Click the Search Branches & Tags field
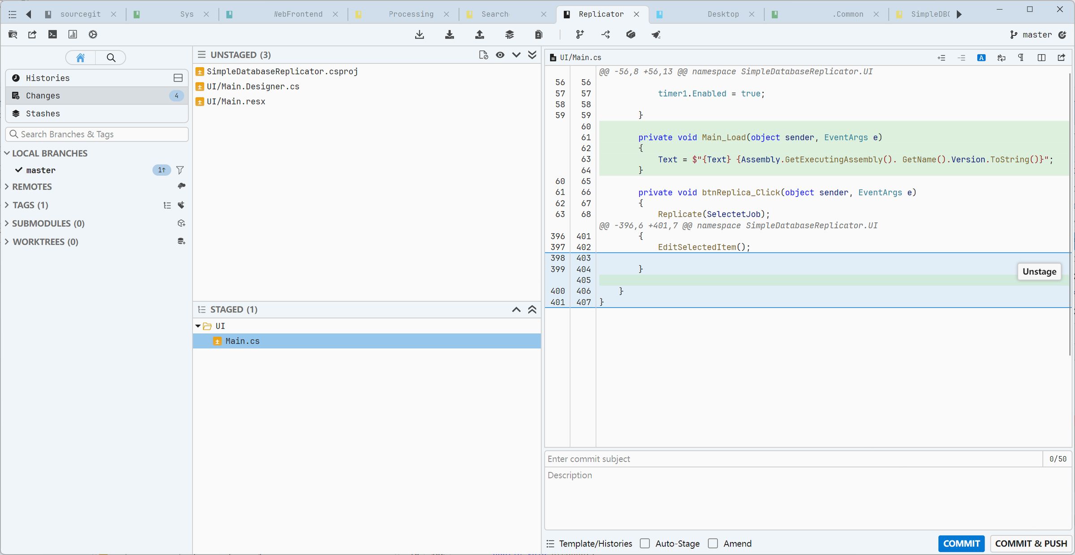Screen dimensions: 1075x555 (x=97, y=134)
